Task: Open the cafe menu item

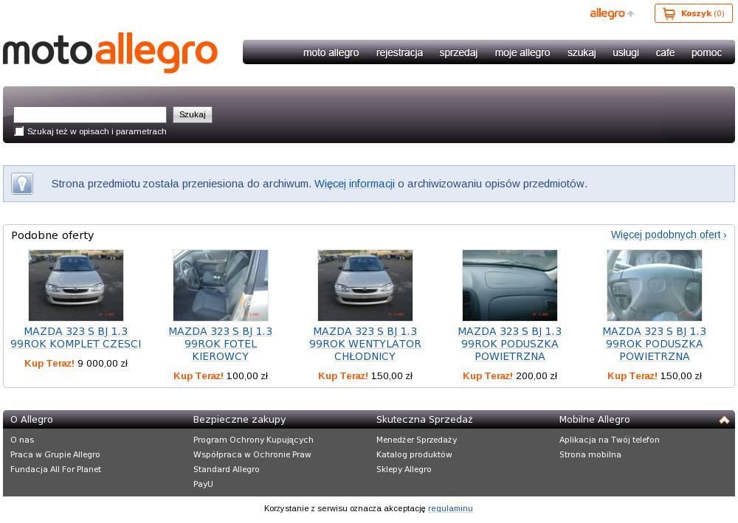Action: pos(665,52)
